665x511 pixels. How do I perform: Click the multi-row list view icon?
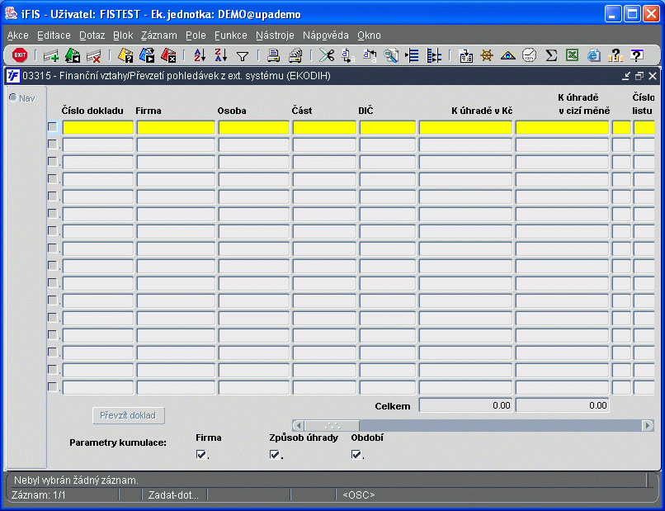(x=433, y=55)
